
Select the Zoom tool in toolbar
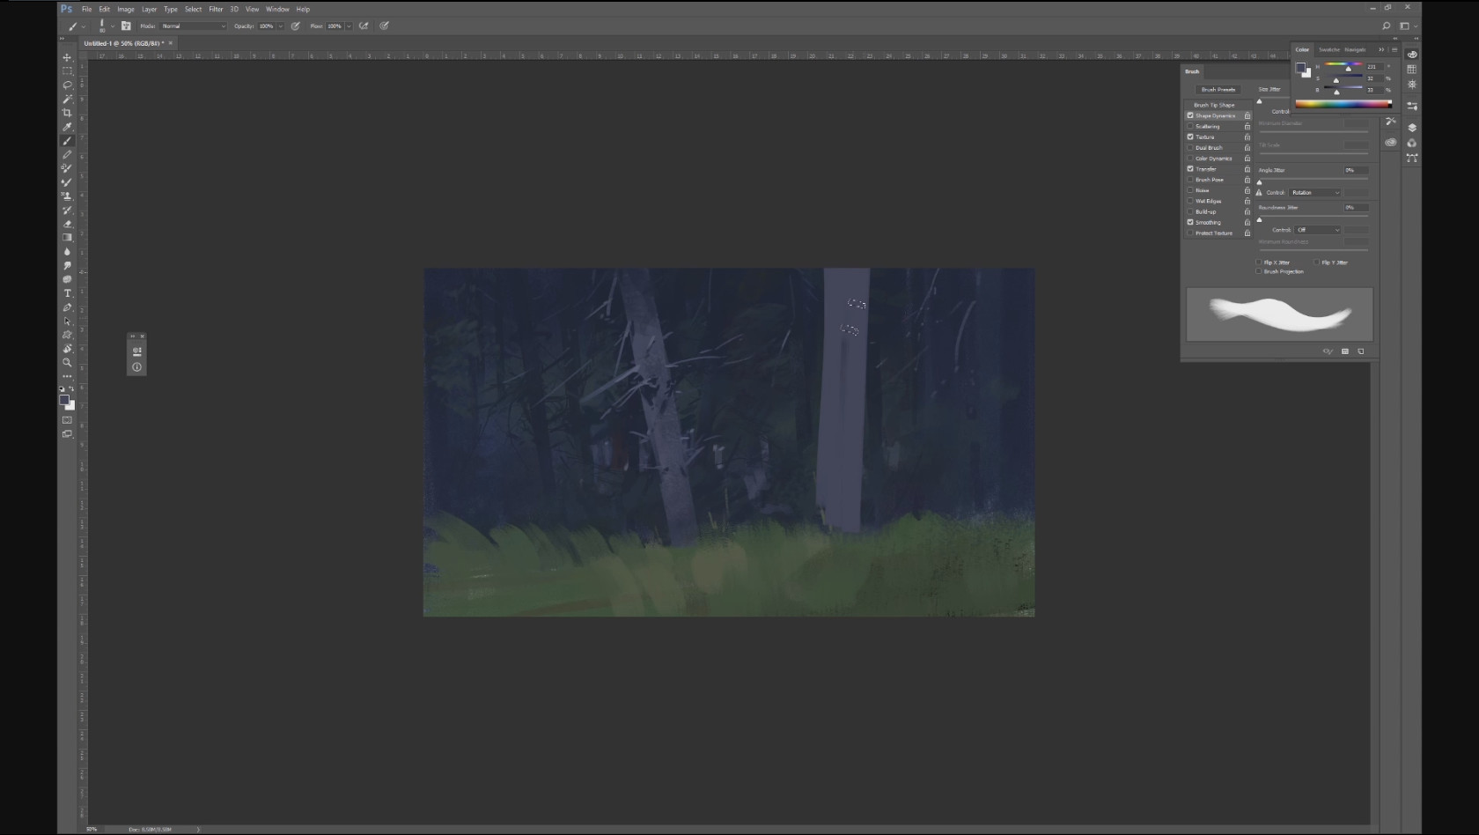[x=67, y=362]
